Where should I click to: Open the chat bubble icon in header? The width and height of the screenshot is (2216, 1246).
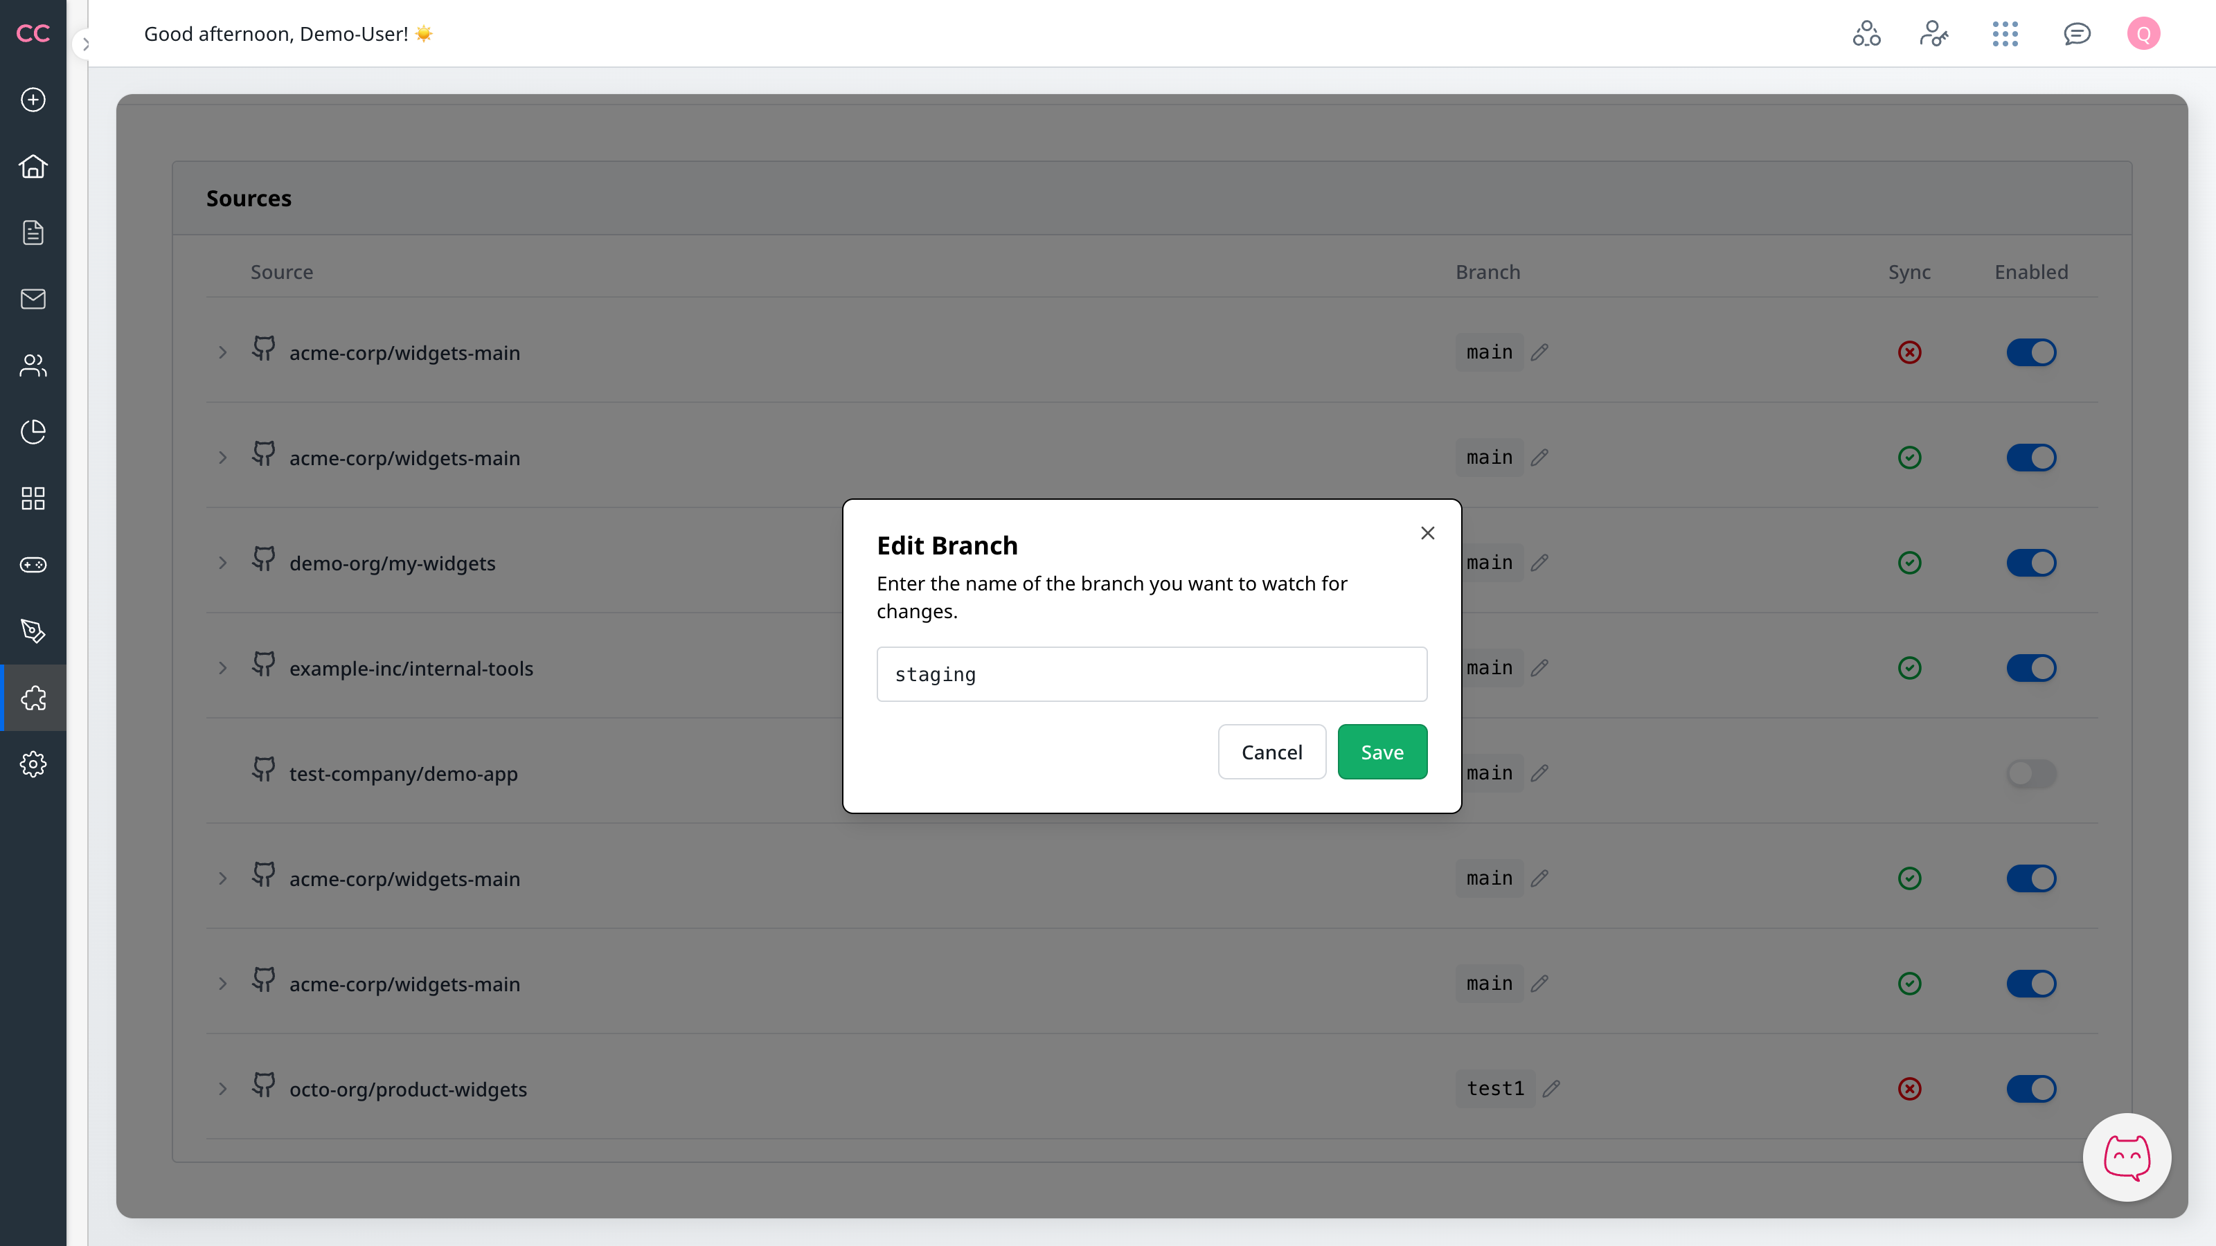[x=2077, y=33]
